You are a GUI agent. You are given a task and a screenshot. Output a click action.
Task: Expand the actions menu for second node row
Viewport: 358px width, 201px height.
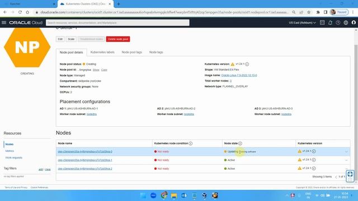tap(346, 160)
